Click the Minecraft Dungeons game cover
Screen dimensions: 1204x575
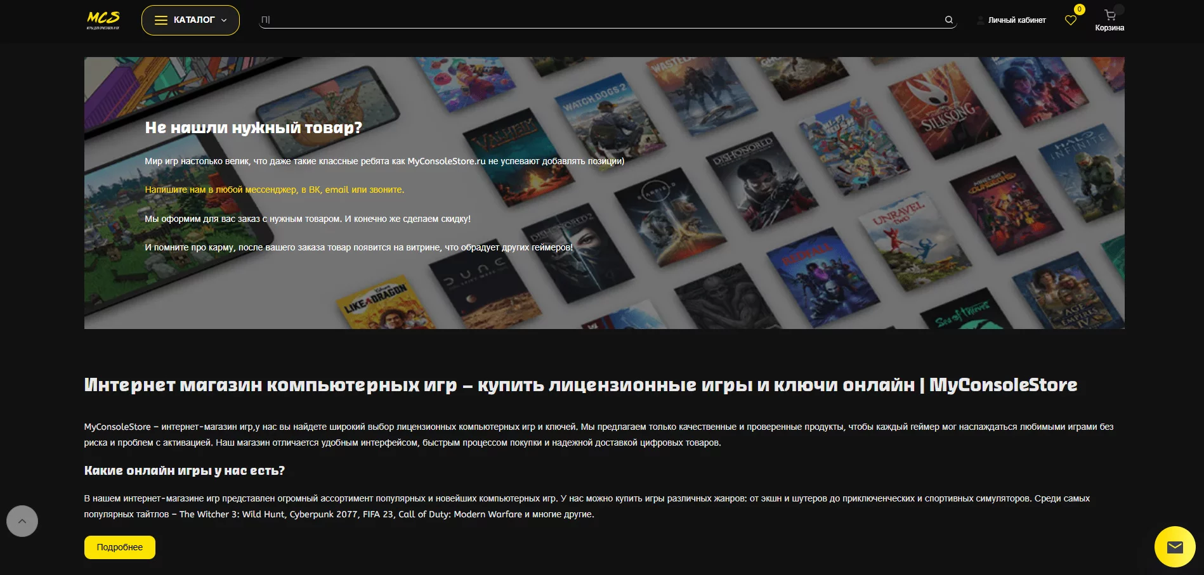pos(1006,206)
